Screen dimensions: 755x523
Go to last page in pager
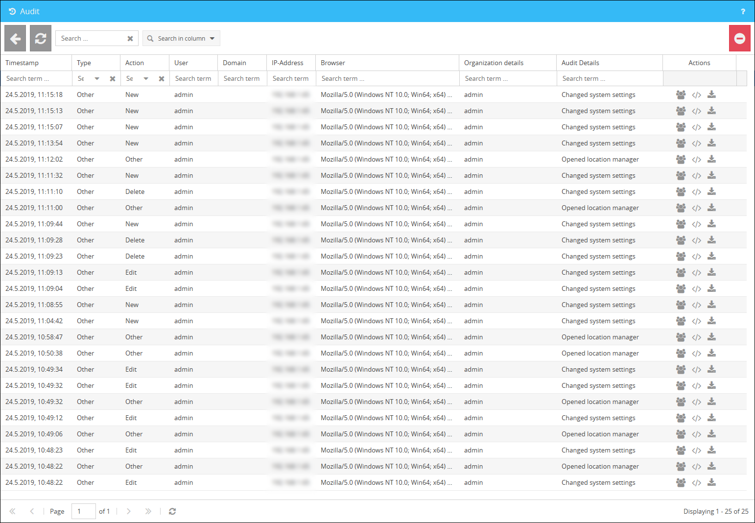(x=148, y=511)
